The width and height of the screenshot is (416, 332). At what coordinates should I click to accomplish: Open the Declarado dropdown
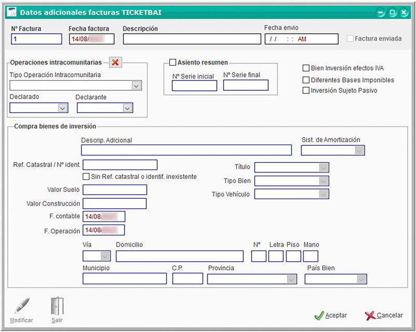point(63,108)
